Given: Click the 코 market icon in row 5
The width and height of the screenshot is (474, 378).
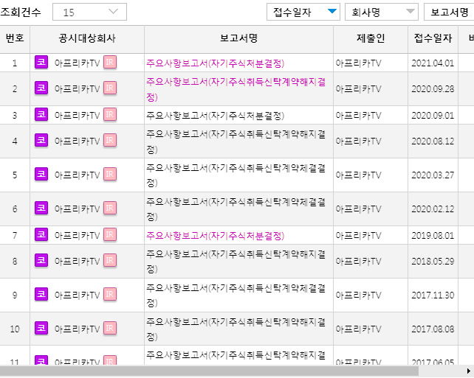Looking at the screenshot, I should click(41, 174).
